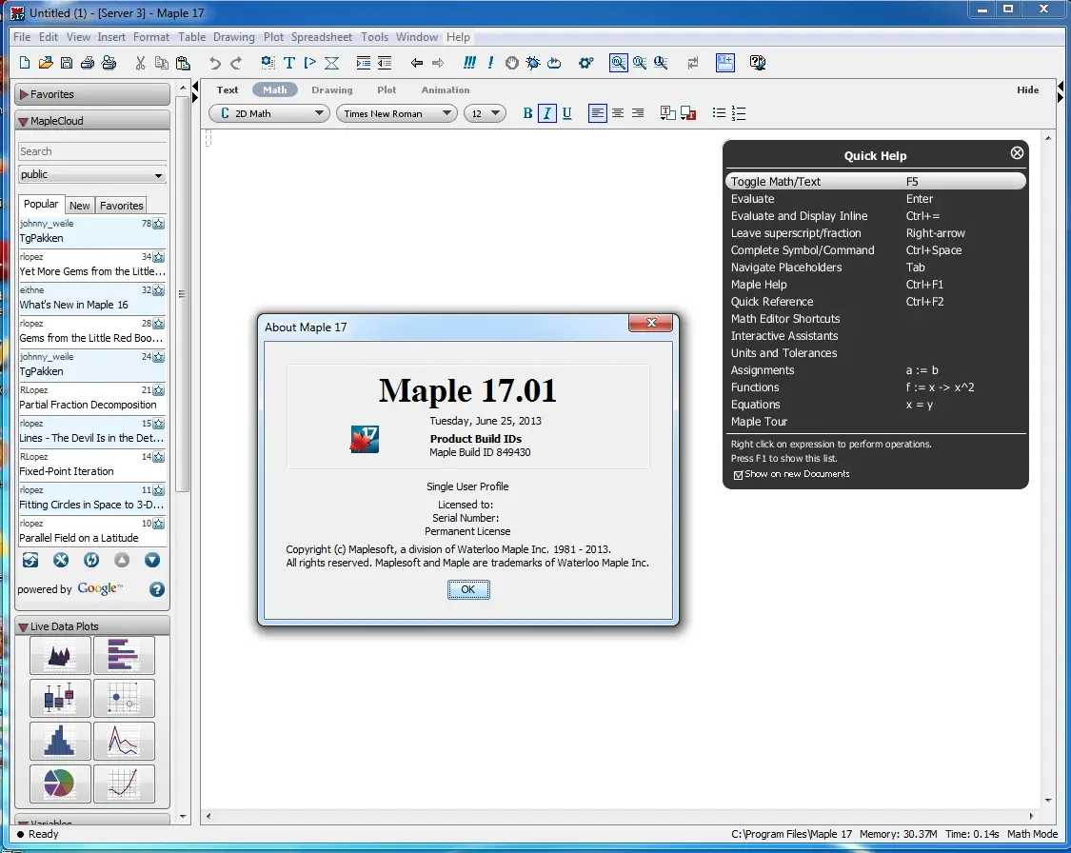Insert Maple prompt [> icon
1071x853 pixels.
[310, 63]
